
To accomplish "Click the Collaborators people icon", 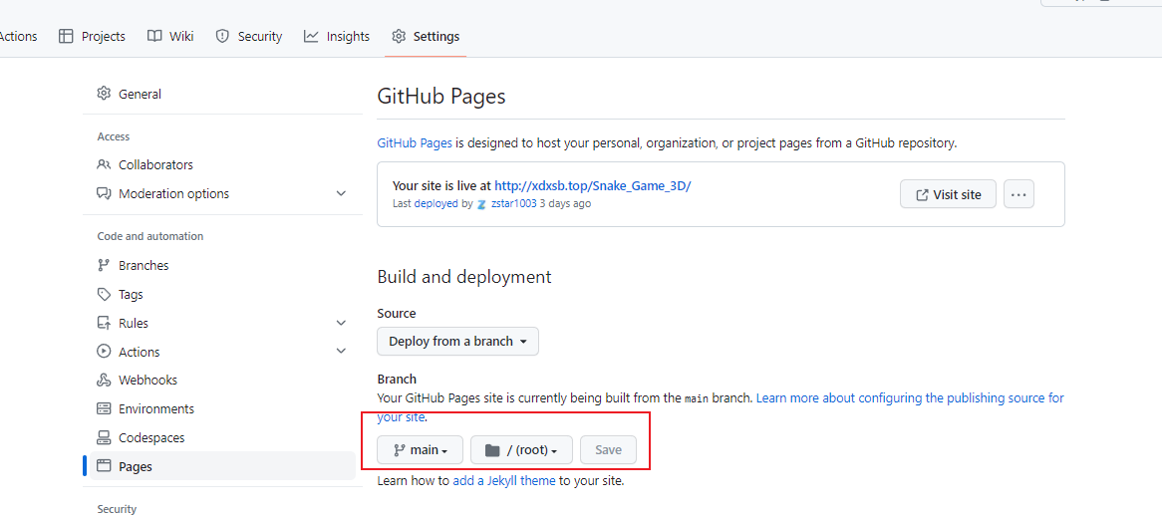I will click(x=104, y=164).
